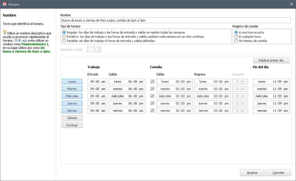This screenshot has height=181, width=296.
Task: Select 'Sin tiempo de comida' option
Action: point(236,41)
